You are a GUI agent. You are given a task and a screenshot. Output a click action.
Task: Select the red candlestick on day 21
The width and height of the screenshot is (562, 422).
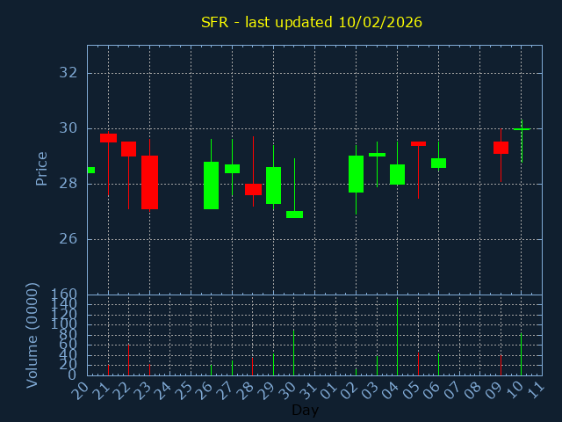coord(108,137)
